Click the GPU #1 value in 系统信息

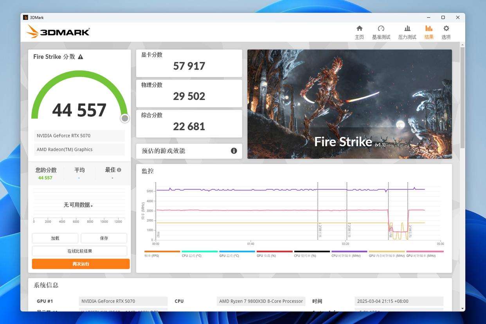click(123, 301)
